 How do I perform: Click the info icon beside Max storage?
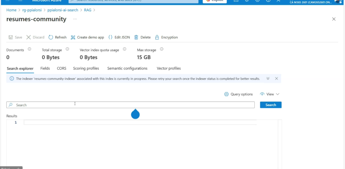point(162,49)
